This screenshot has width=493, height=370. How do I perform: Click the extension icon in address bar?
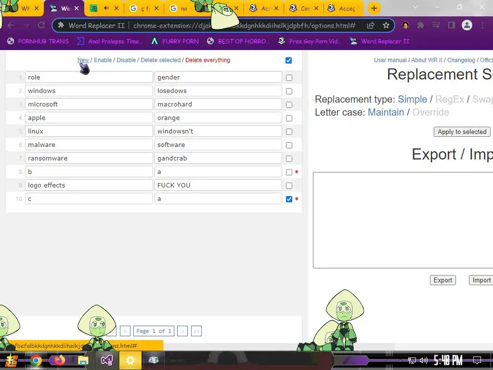(x=61, y=25)
